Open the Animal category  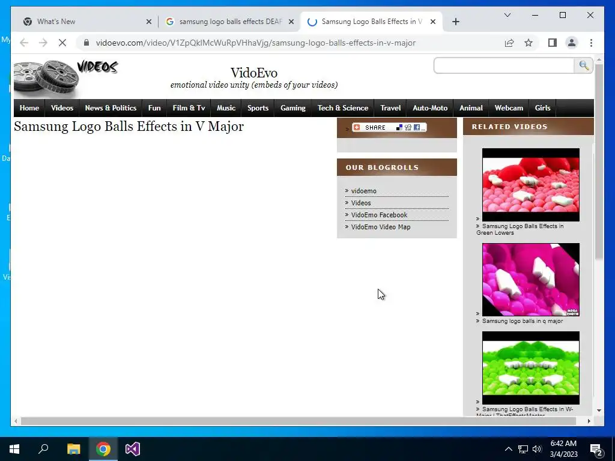point(471,108)
